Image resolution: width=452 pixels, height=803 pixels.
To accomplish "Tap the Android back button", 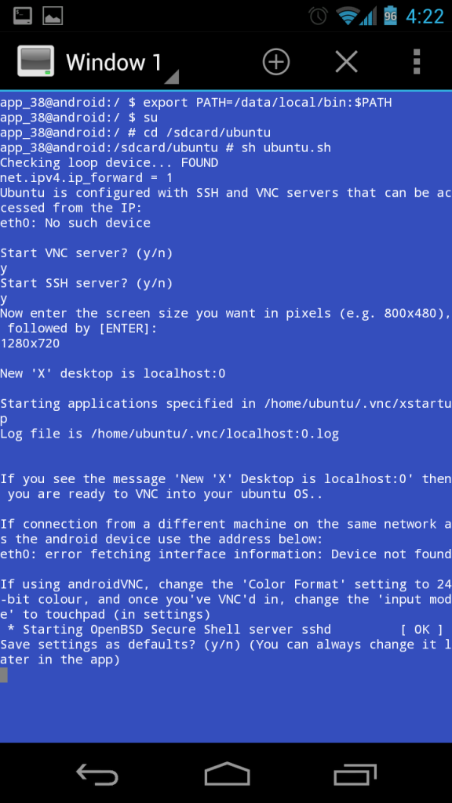I will tap(97, 773).
